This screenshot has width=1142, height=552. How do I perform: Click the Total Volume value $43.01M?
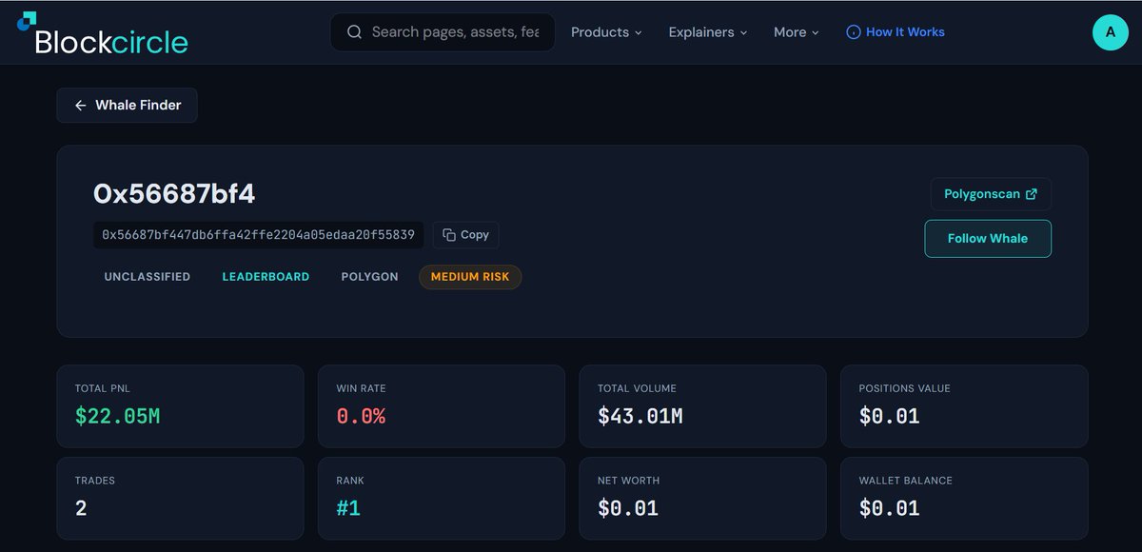640,416
